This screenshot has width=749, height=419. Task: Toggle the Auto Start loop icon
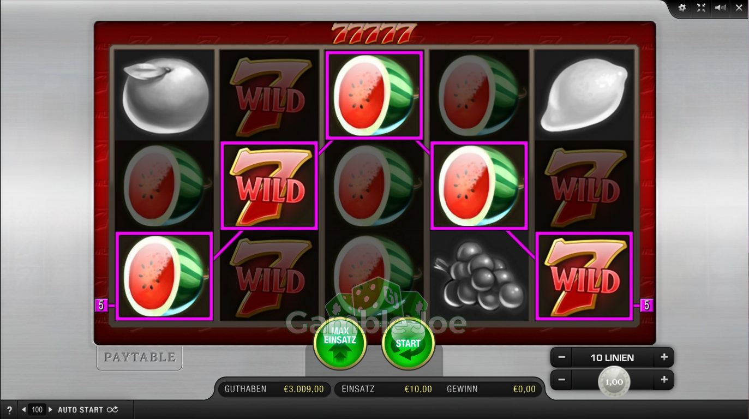tap(112, 410)
